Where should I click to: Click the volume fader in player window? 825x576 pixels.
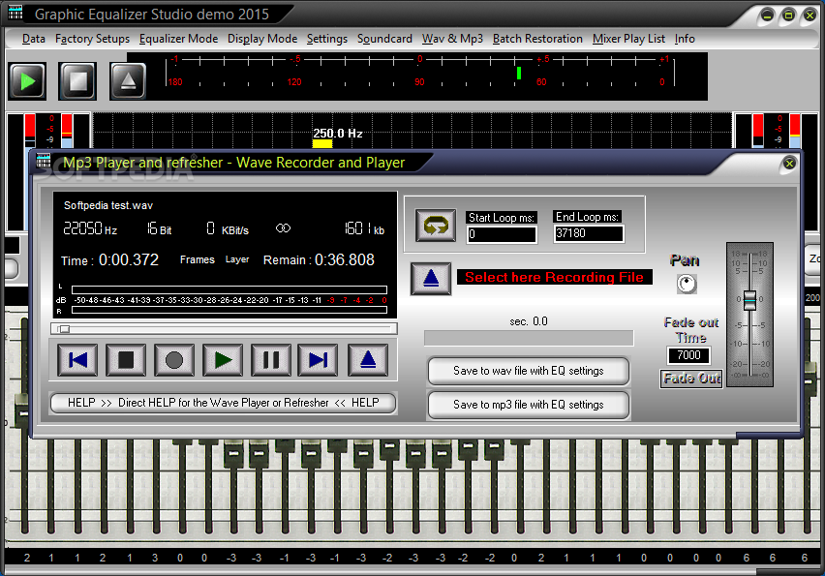click(x=749, y=300)
